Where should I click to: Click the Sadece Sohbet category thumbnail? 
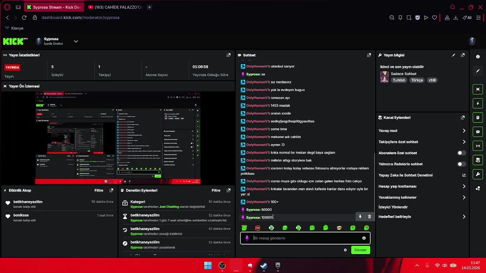point(384,77)
